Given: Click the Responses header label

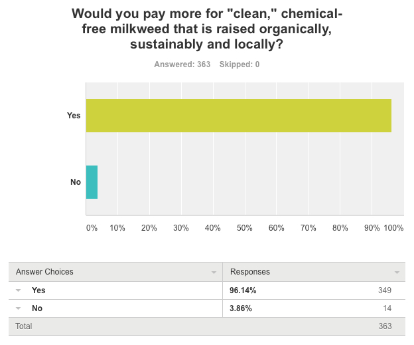Looking at the screenshot, I should (250, 272).
